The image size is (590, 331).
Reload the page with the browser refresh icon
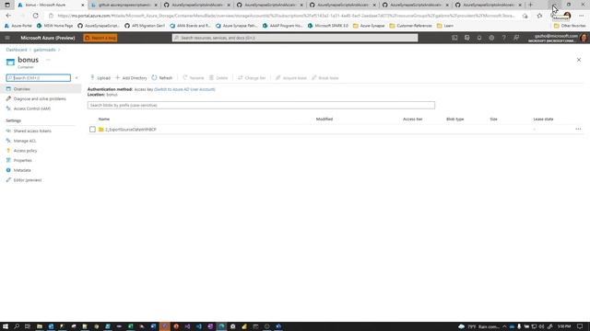point(35,16)
